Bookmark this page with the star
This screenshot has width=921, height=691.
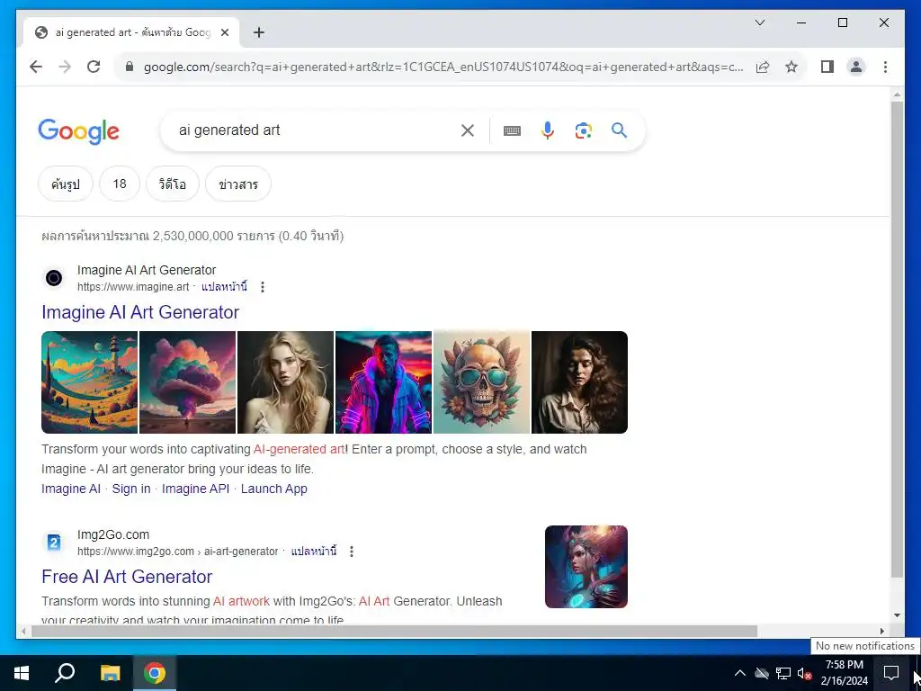pyautogui.click(x=791, y=67)
